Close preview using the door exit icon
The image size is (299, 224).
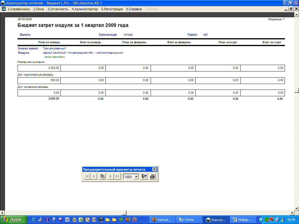point(144,176)
